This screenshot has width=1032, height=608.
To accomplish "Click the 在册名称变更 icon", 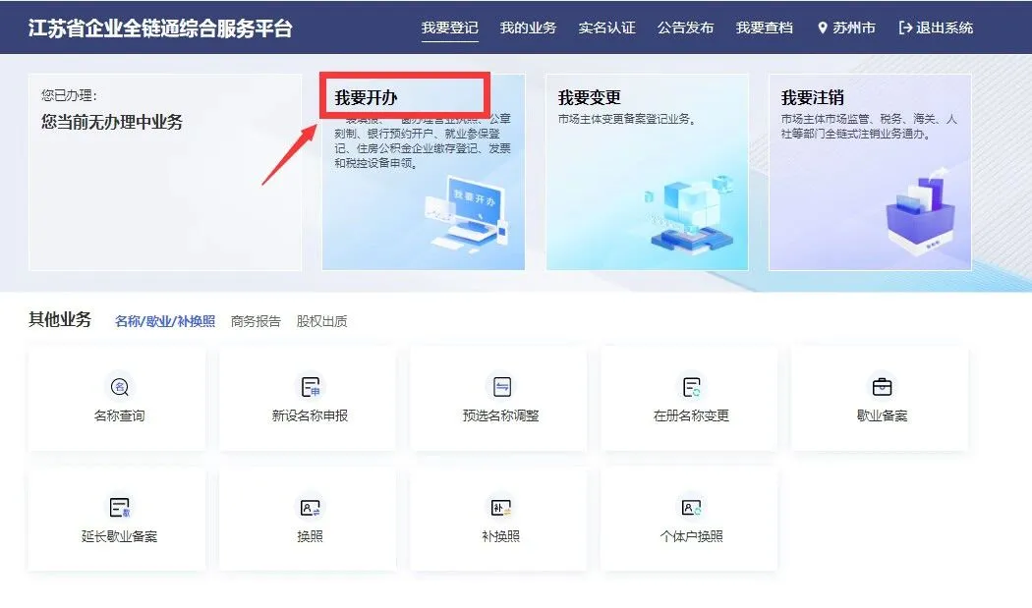I will click(x=691, y=386).
